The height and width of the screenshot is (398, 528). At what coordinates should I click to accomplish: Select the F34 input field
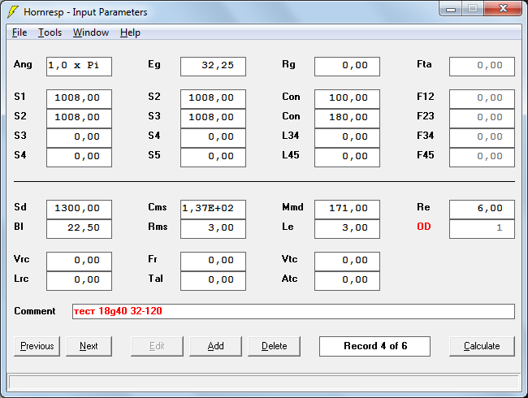482,138
